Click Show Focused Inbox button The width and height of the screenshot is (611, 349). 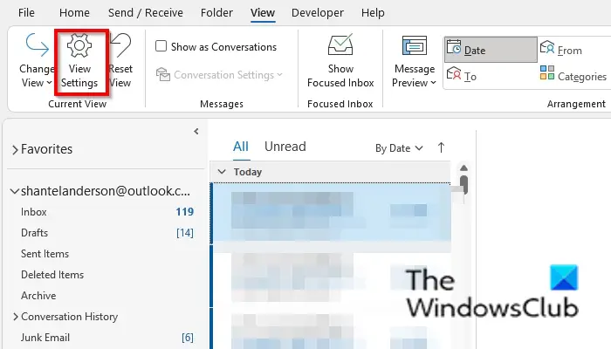point(340,60)
